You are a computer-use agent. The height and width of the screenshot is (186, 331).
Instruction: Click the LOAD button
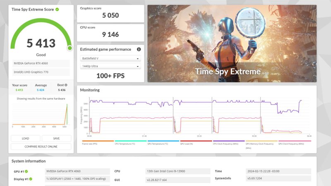pos(25,138)
